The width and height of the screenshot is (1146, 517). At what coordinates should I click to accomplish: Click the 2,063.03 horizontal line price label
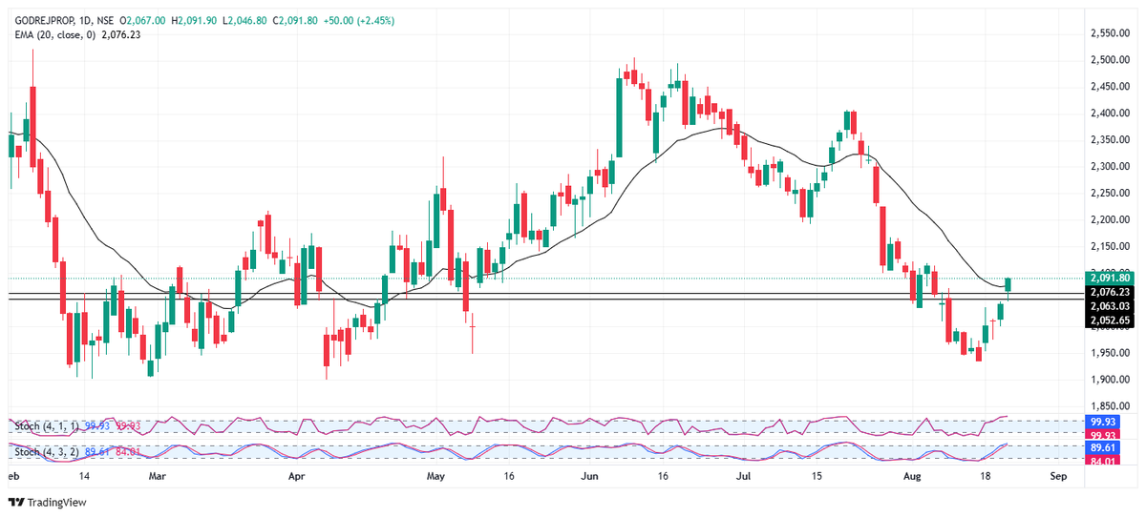click(1109, 305)
